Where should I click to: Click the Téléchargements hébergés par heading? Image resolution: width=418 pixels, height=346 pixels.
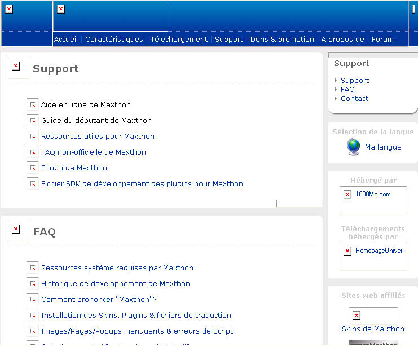click(x=373, y=233)
